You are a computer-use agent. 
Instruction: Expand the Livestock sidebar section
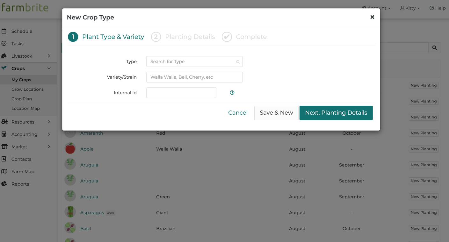[49, 56]
